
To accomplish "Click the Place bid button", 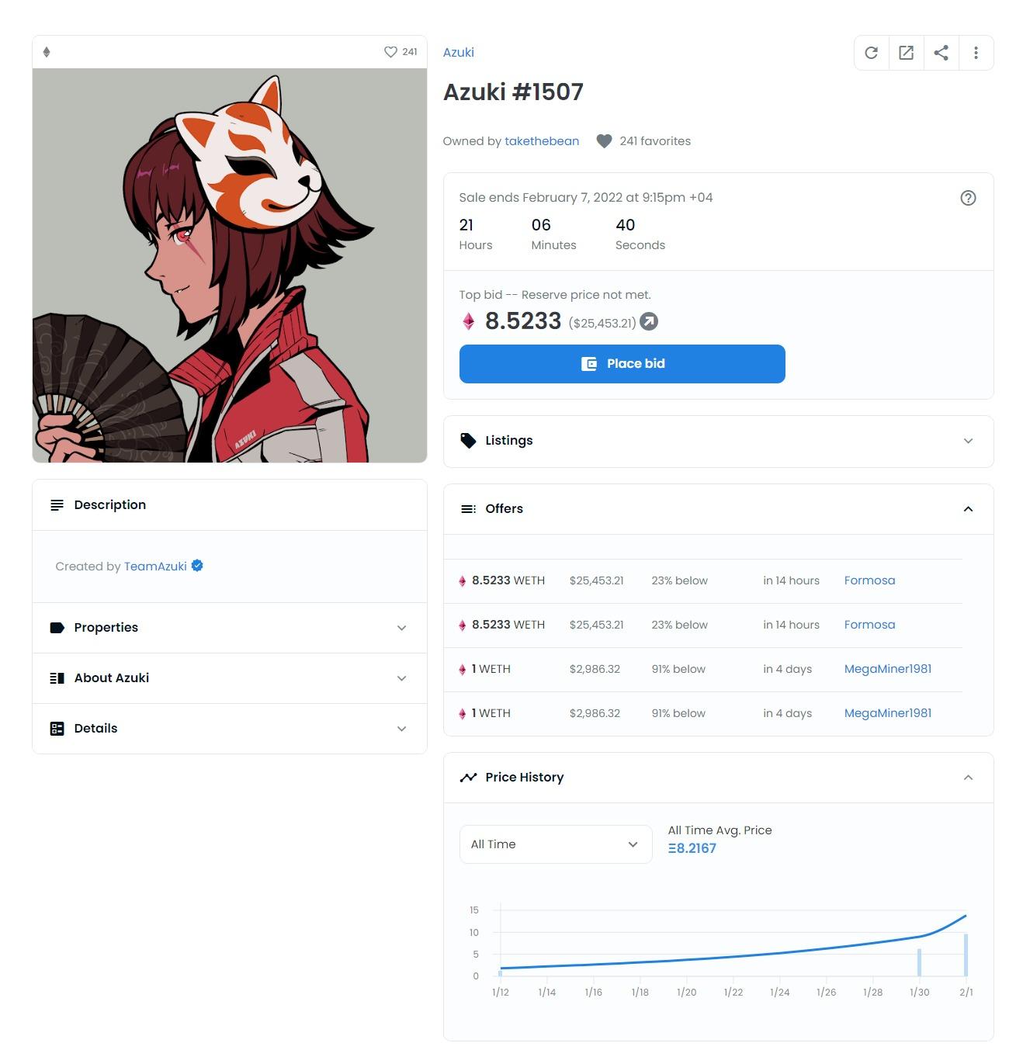I will tap(622, 364).
